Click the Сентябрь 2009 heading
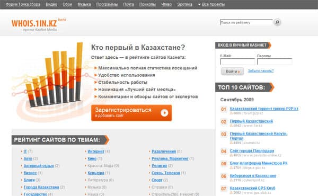This screenshot has width=318, height=196. 237,100
